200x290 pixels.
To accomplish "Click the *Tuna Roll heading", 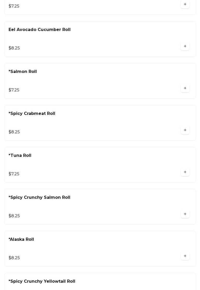I will coord(20,156).
